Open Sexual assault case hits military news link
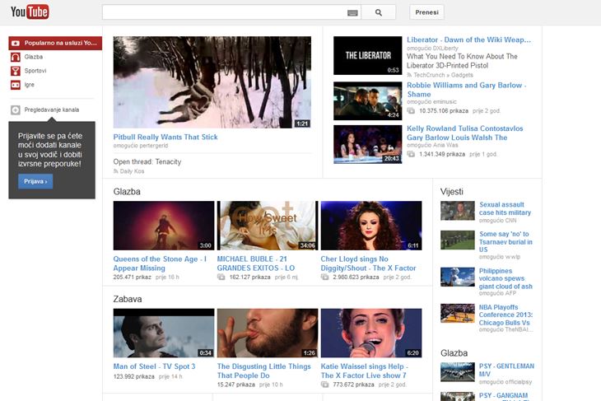The height and width of the screenshot is (401, 601). (x=505, y=208)
